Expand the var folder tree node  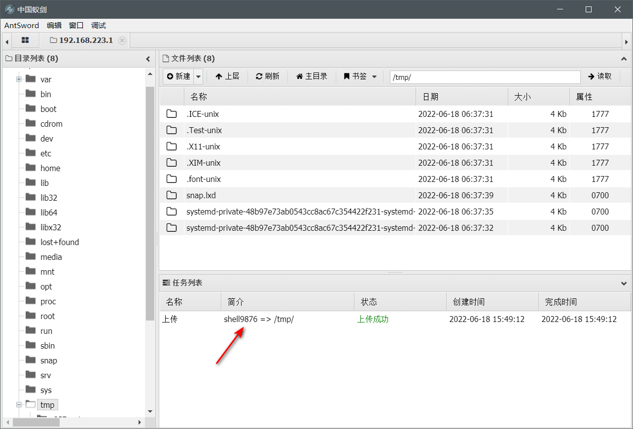19,79
